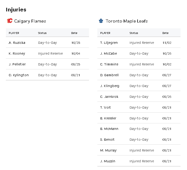Open B. Kressler player entry
Image resolution: width=187 pixels, height=170 pixels.
pos(108,118)
